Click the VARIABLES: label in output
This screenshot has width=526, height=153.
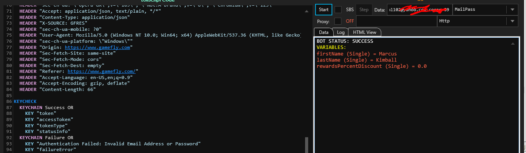click(331, 48)
